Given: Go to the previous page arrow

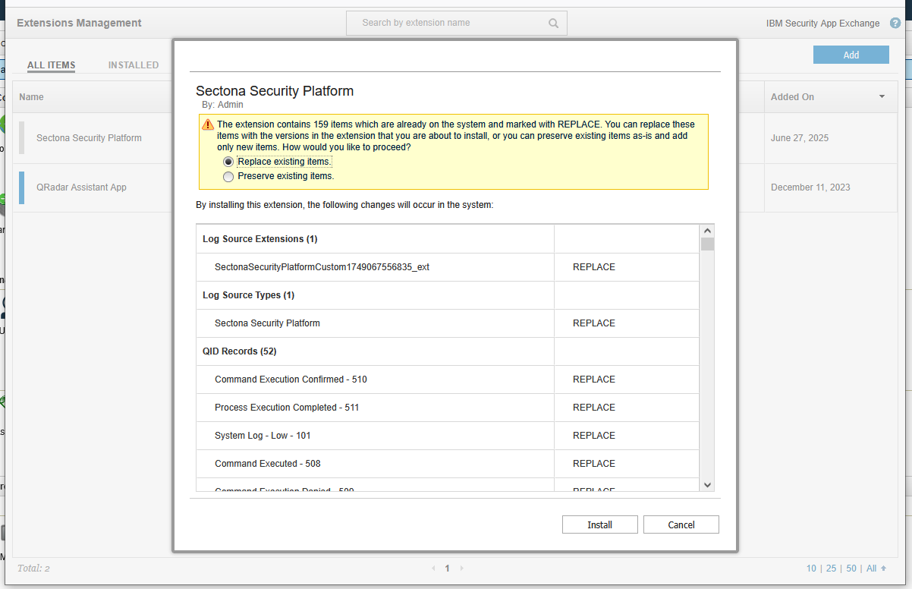Looking at the screenshot, I should 433,569.
